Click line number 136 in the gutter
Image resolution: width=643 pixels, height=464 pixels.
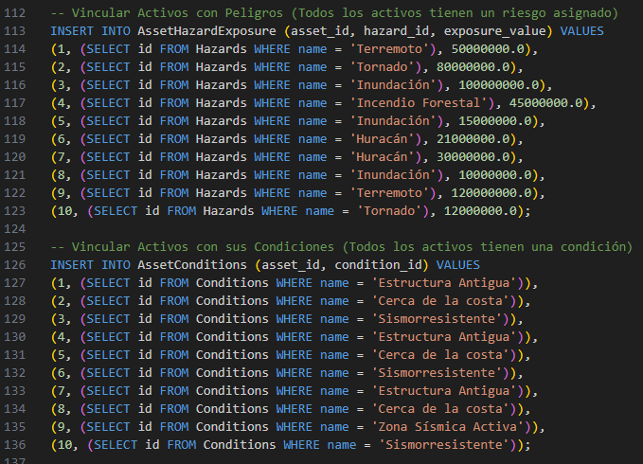15,445
